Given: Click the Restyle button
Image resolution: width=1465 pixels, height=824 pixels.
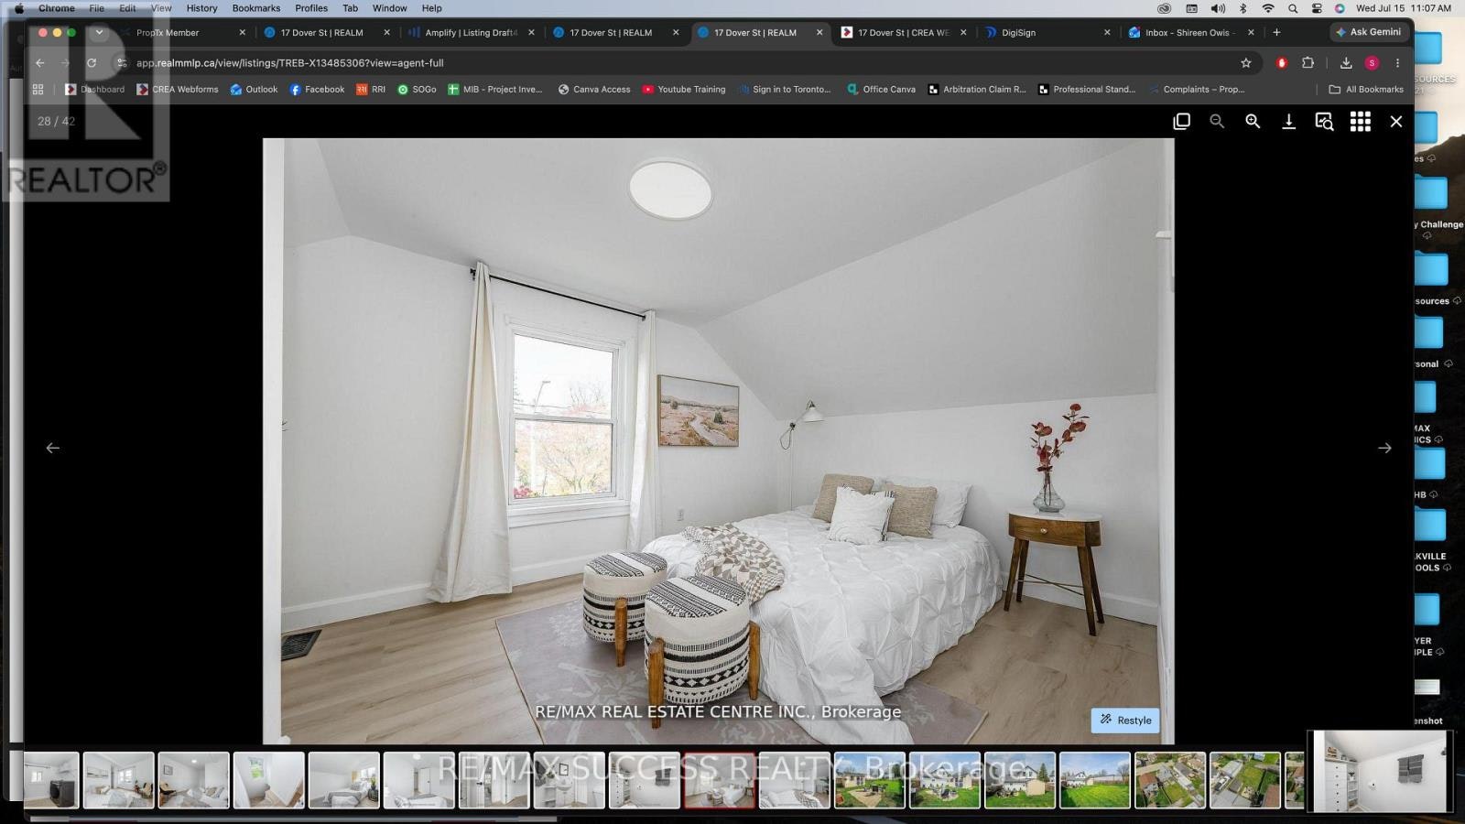Looking at the screenshot, I should 1125,720.
